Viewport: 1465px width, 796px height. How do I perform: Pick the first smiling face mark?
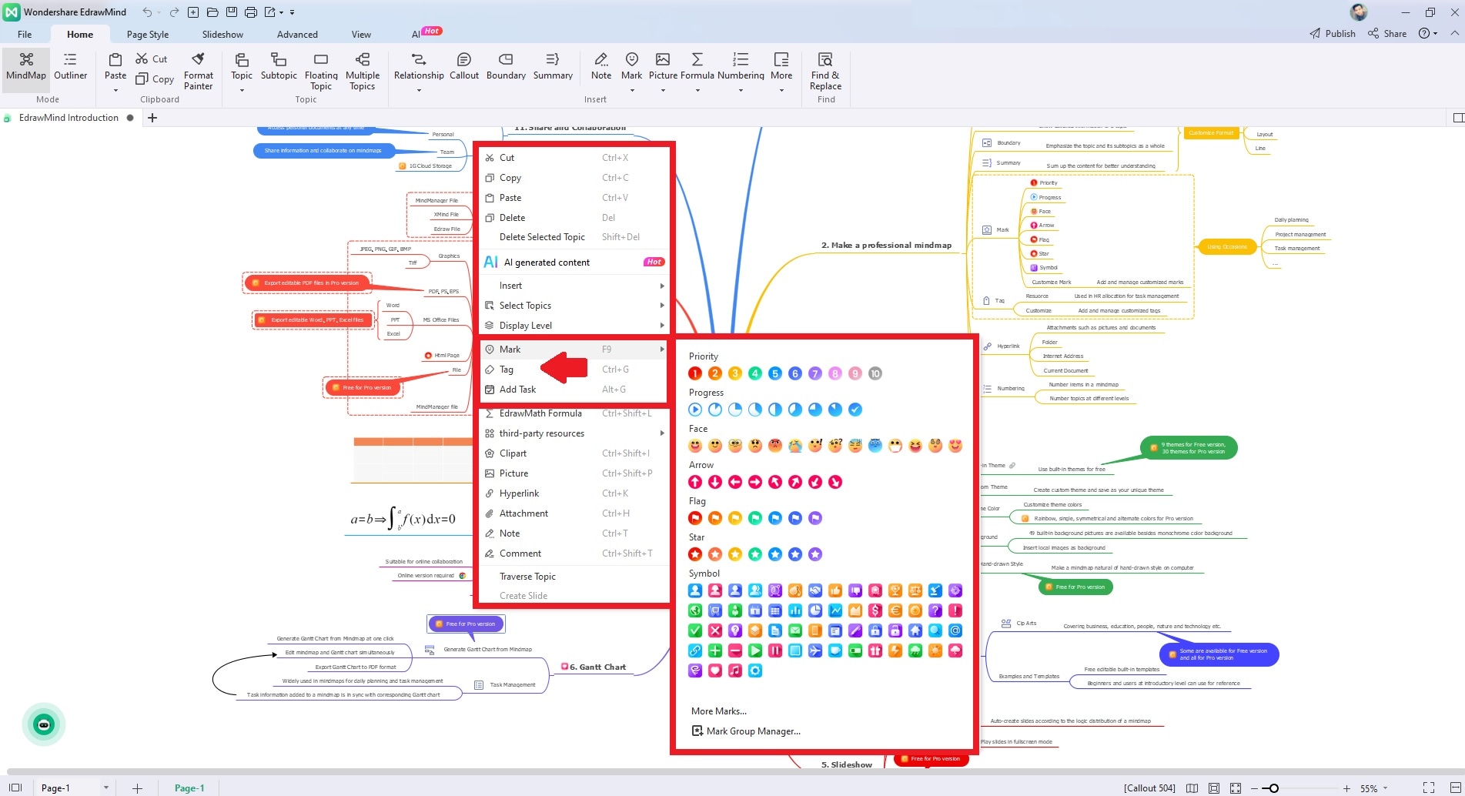[x=695, y=446]
